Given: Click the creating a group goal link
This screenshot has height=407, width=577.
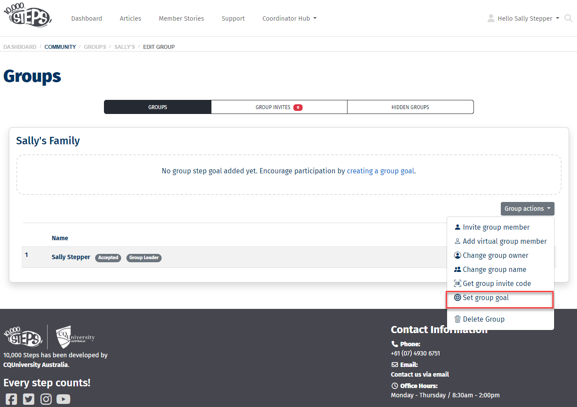Looking at the screenshot, I should pyautogui.click(x=381, y=171).
